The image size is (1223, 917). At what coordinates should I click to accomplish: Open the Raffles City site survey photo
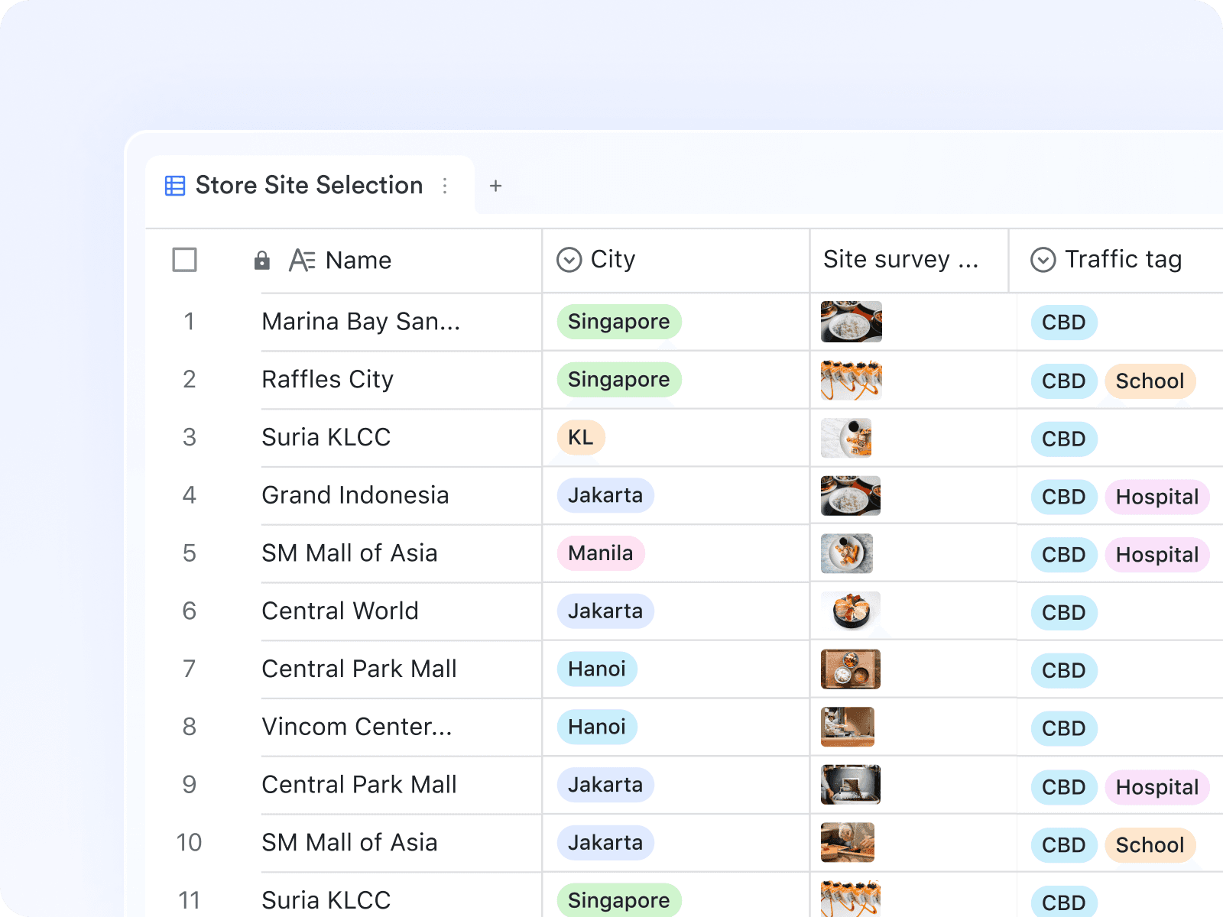coord(851,380)
